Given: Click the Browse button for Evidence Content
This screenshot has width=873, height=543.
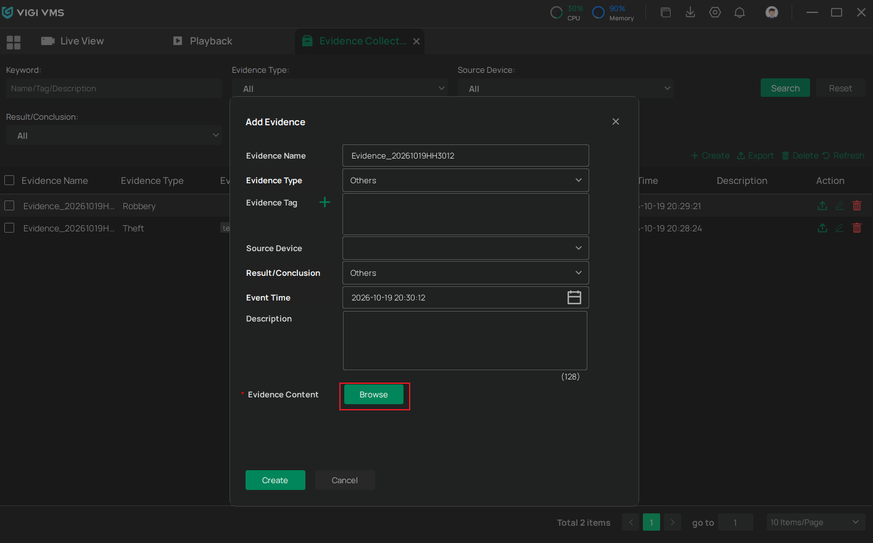Looking at the screenshot, I should pos(374,394).
